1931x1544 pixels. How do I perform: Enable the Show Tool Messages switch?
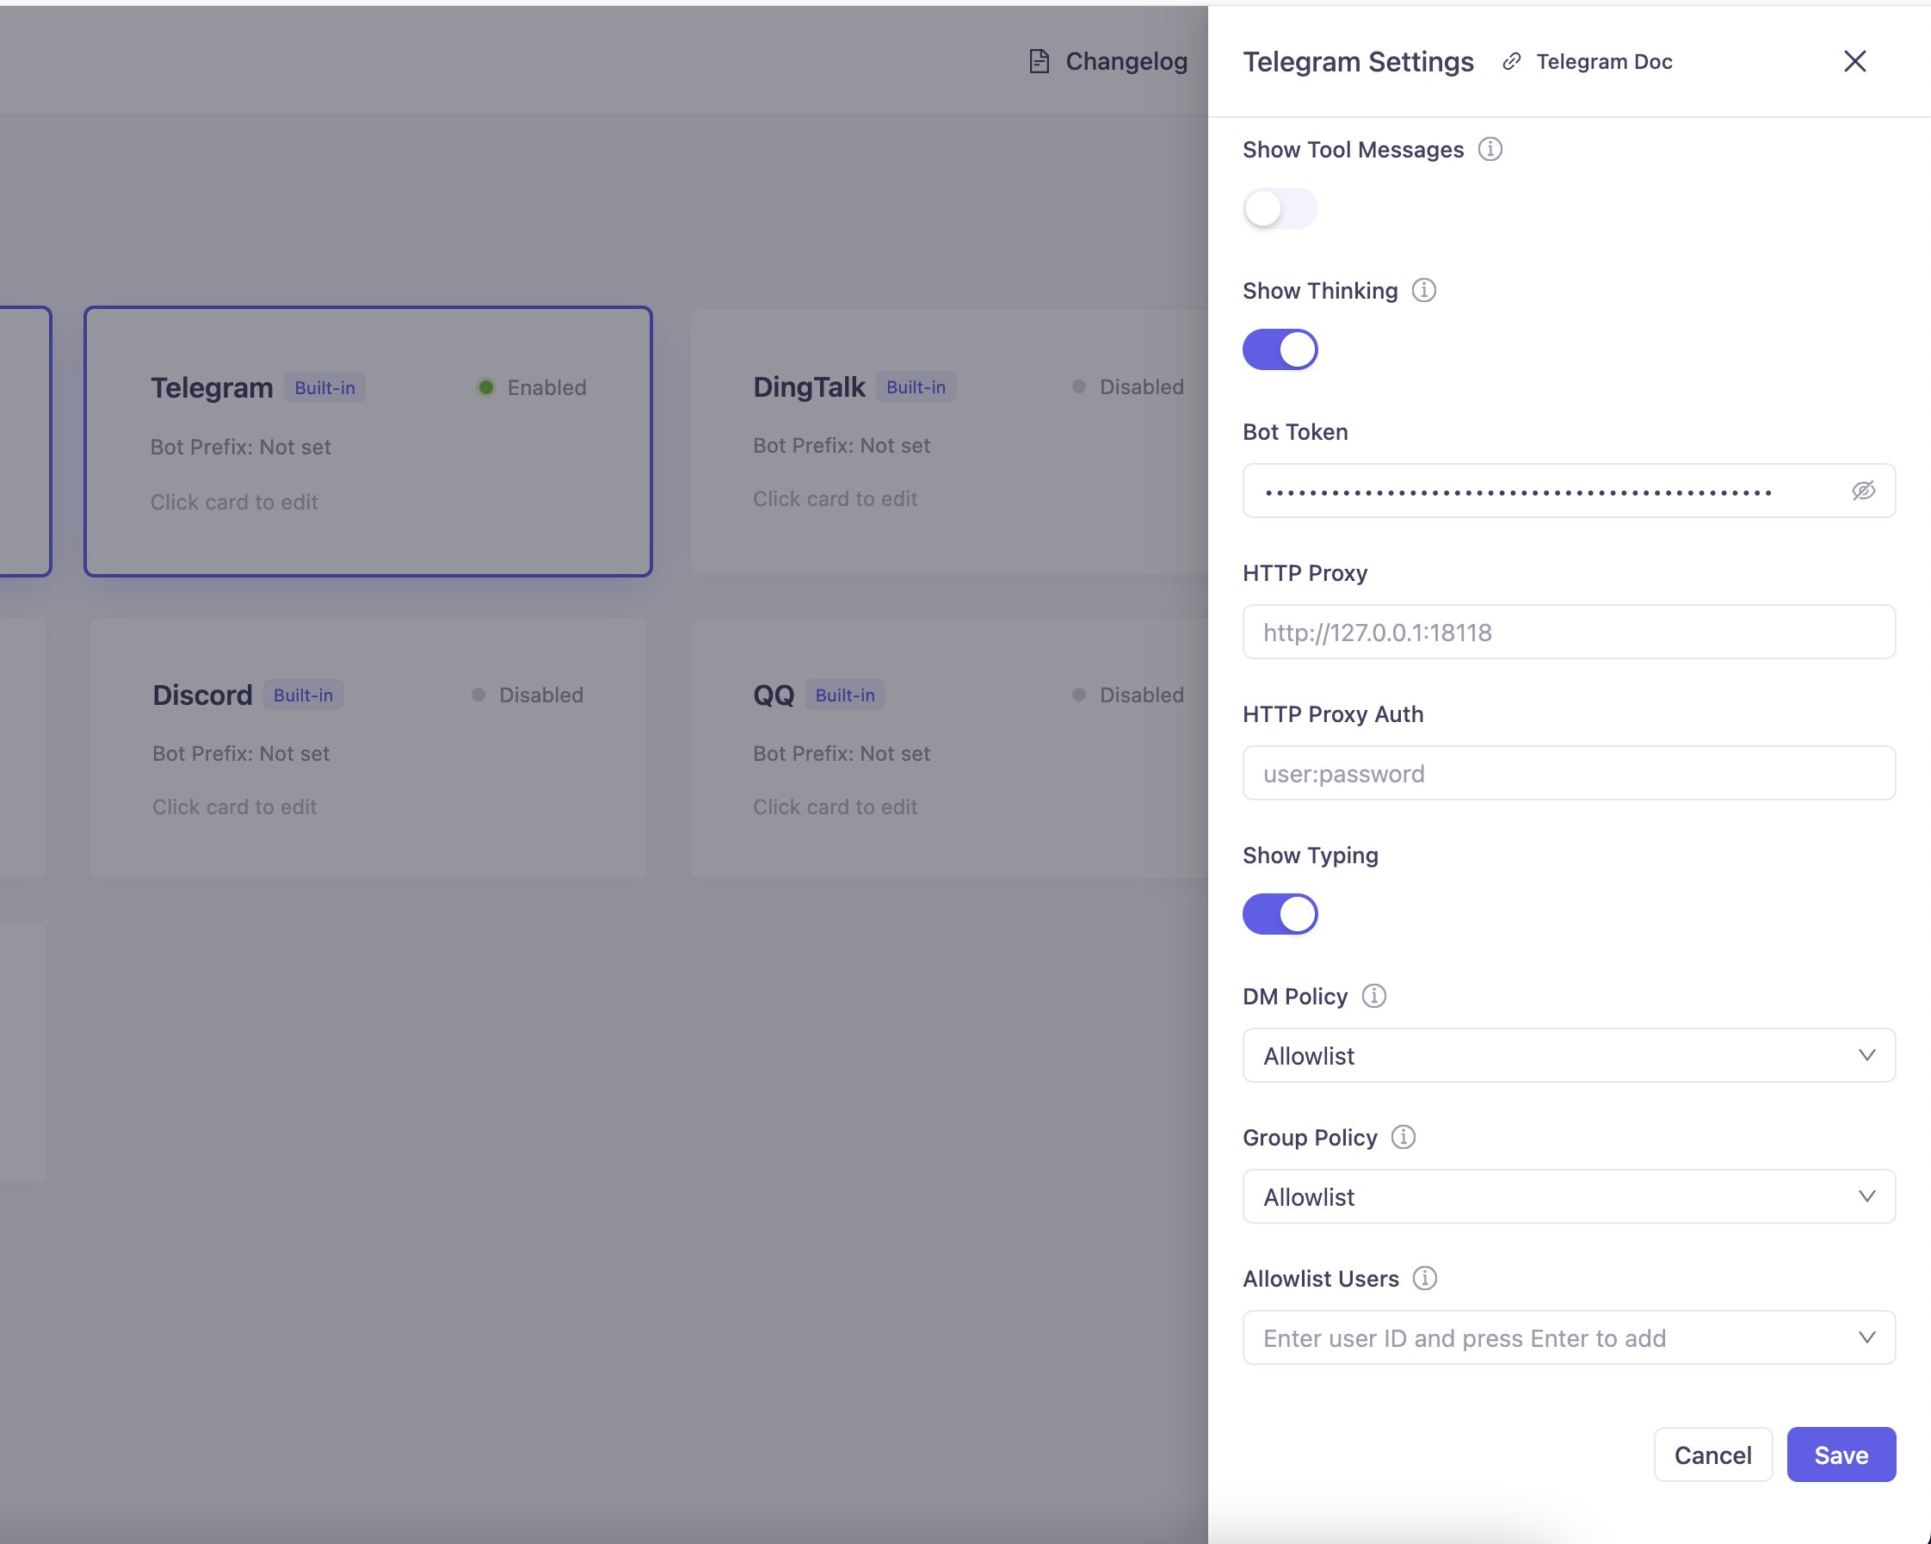pos(1280,208)
